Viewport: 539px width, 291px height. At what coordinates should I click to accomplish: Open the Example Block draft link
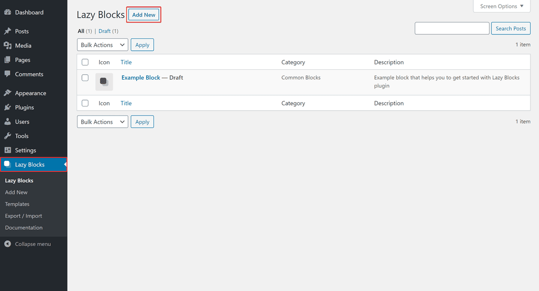pyautogui.click(x=142, y=77)
